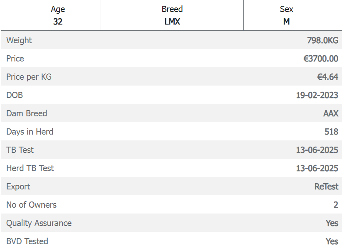Image resolution: width=342 pixels, height=248 pixels.
Task: Click the Price row label
Action: pos(15,59)
